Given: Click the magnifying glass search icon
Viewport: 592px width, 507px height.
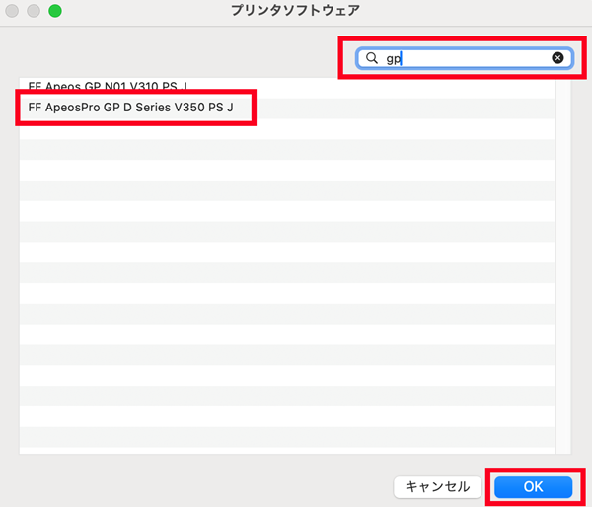Looking at the screenshot, I should click(x=372, y=59).
